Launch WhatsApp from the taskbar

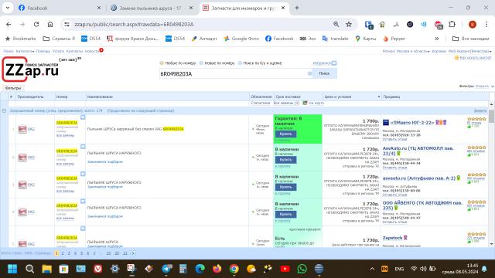click(302, 269)
